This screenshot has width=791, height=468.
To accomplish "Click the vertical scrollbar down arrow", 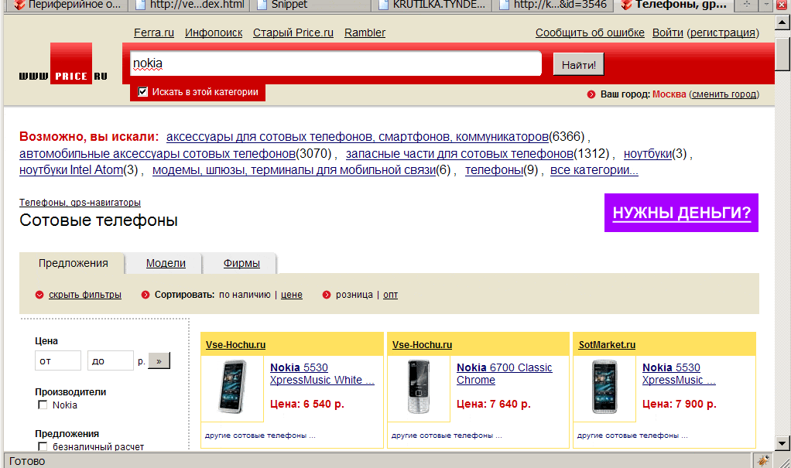I will point(782,439).
